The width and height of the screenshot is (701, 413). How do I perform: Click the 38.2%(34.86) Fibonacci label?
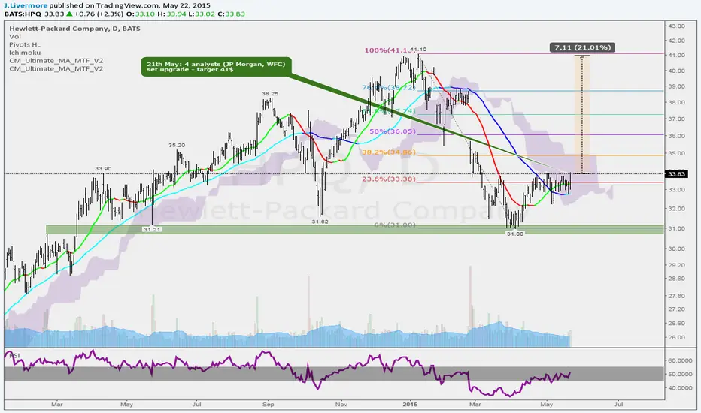pyautogui.click(x=389, y=152)
